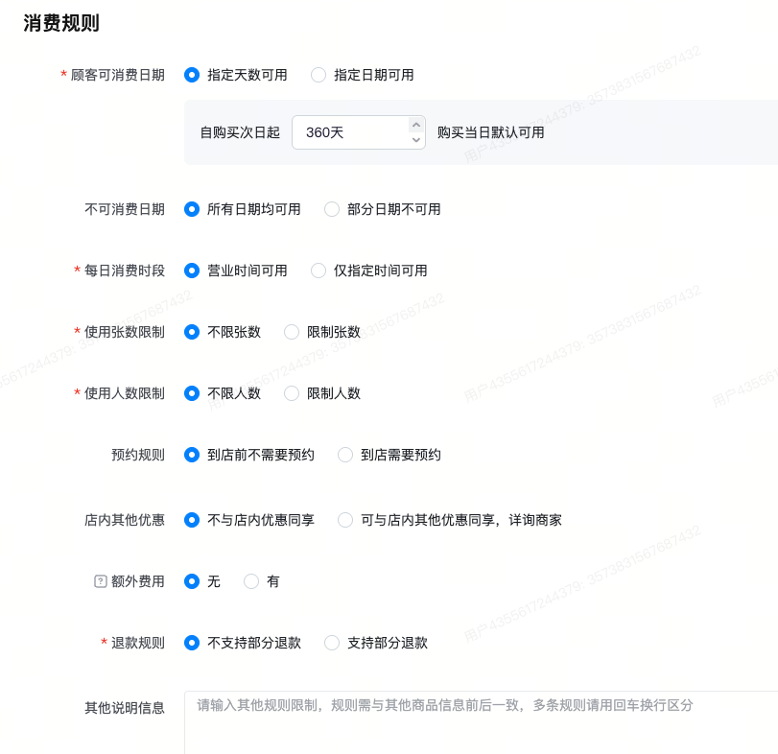Viewport: 778px width, 754px height.
Task: Select 营业时间可用 radio button
Action: tap(192, 271)
